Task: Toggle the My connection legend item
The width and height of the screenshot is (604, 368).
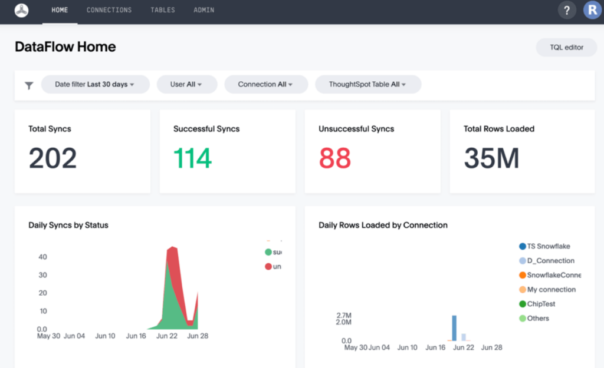Action: pyautogui.click(x=547, y=290)
